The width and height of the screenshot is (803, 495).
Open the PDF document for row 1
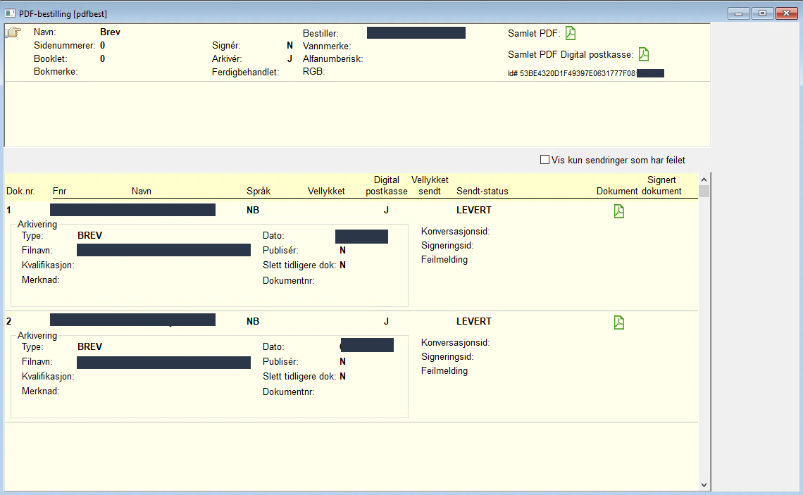pos(619,211)
